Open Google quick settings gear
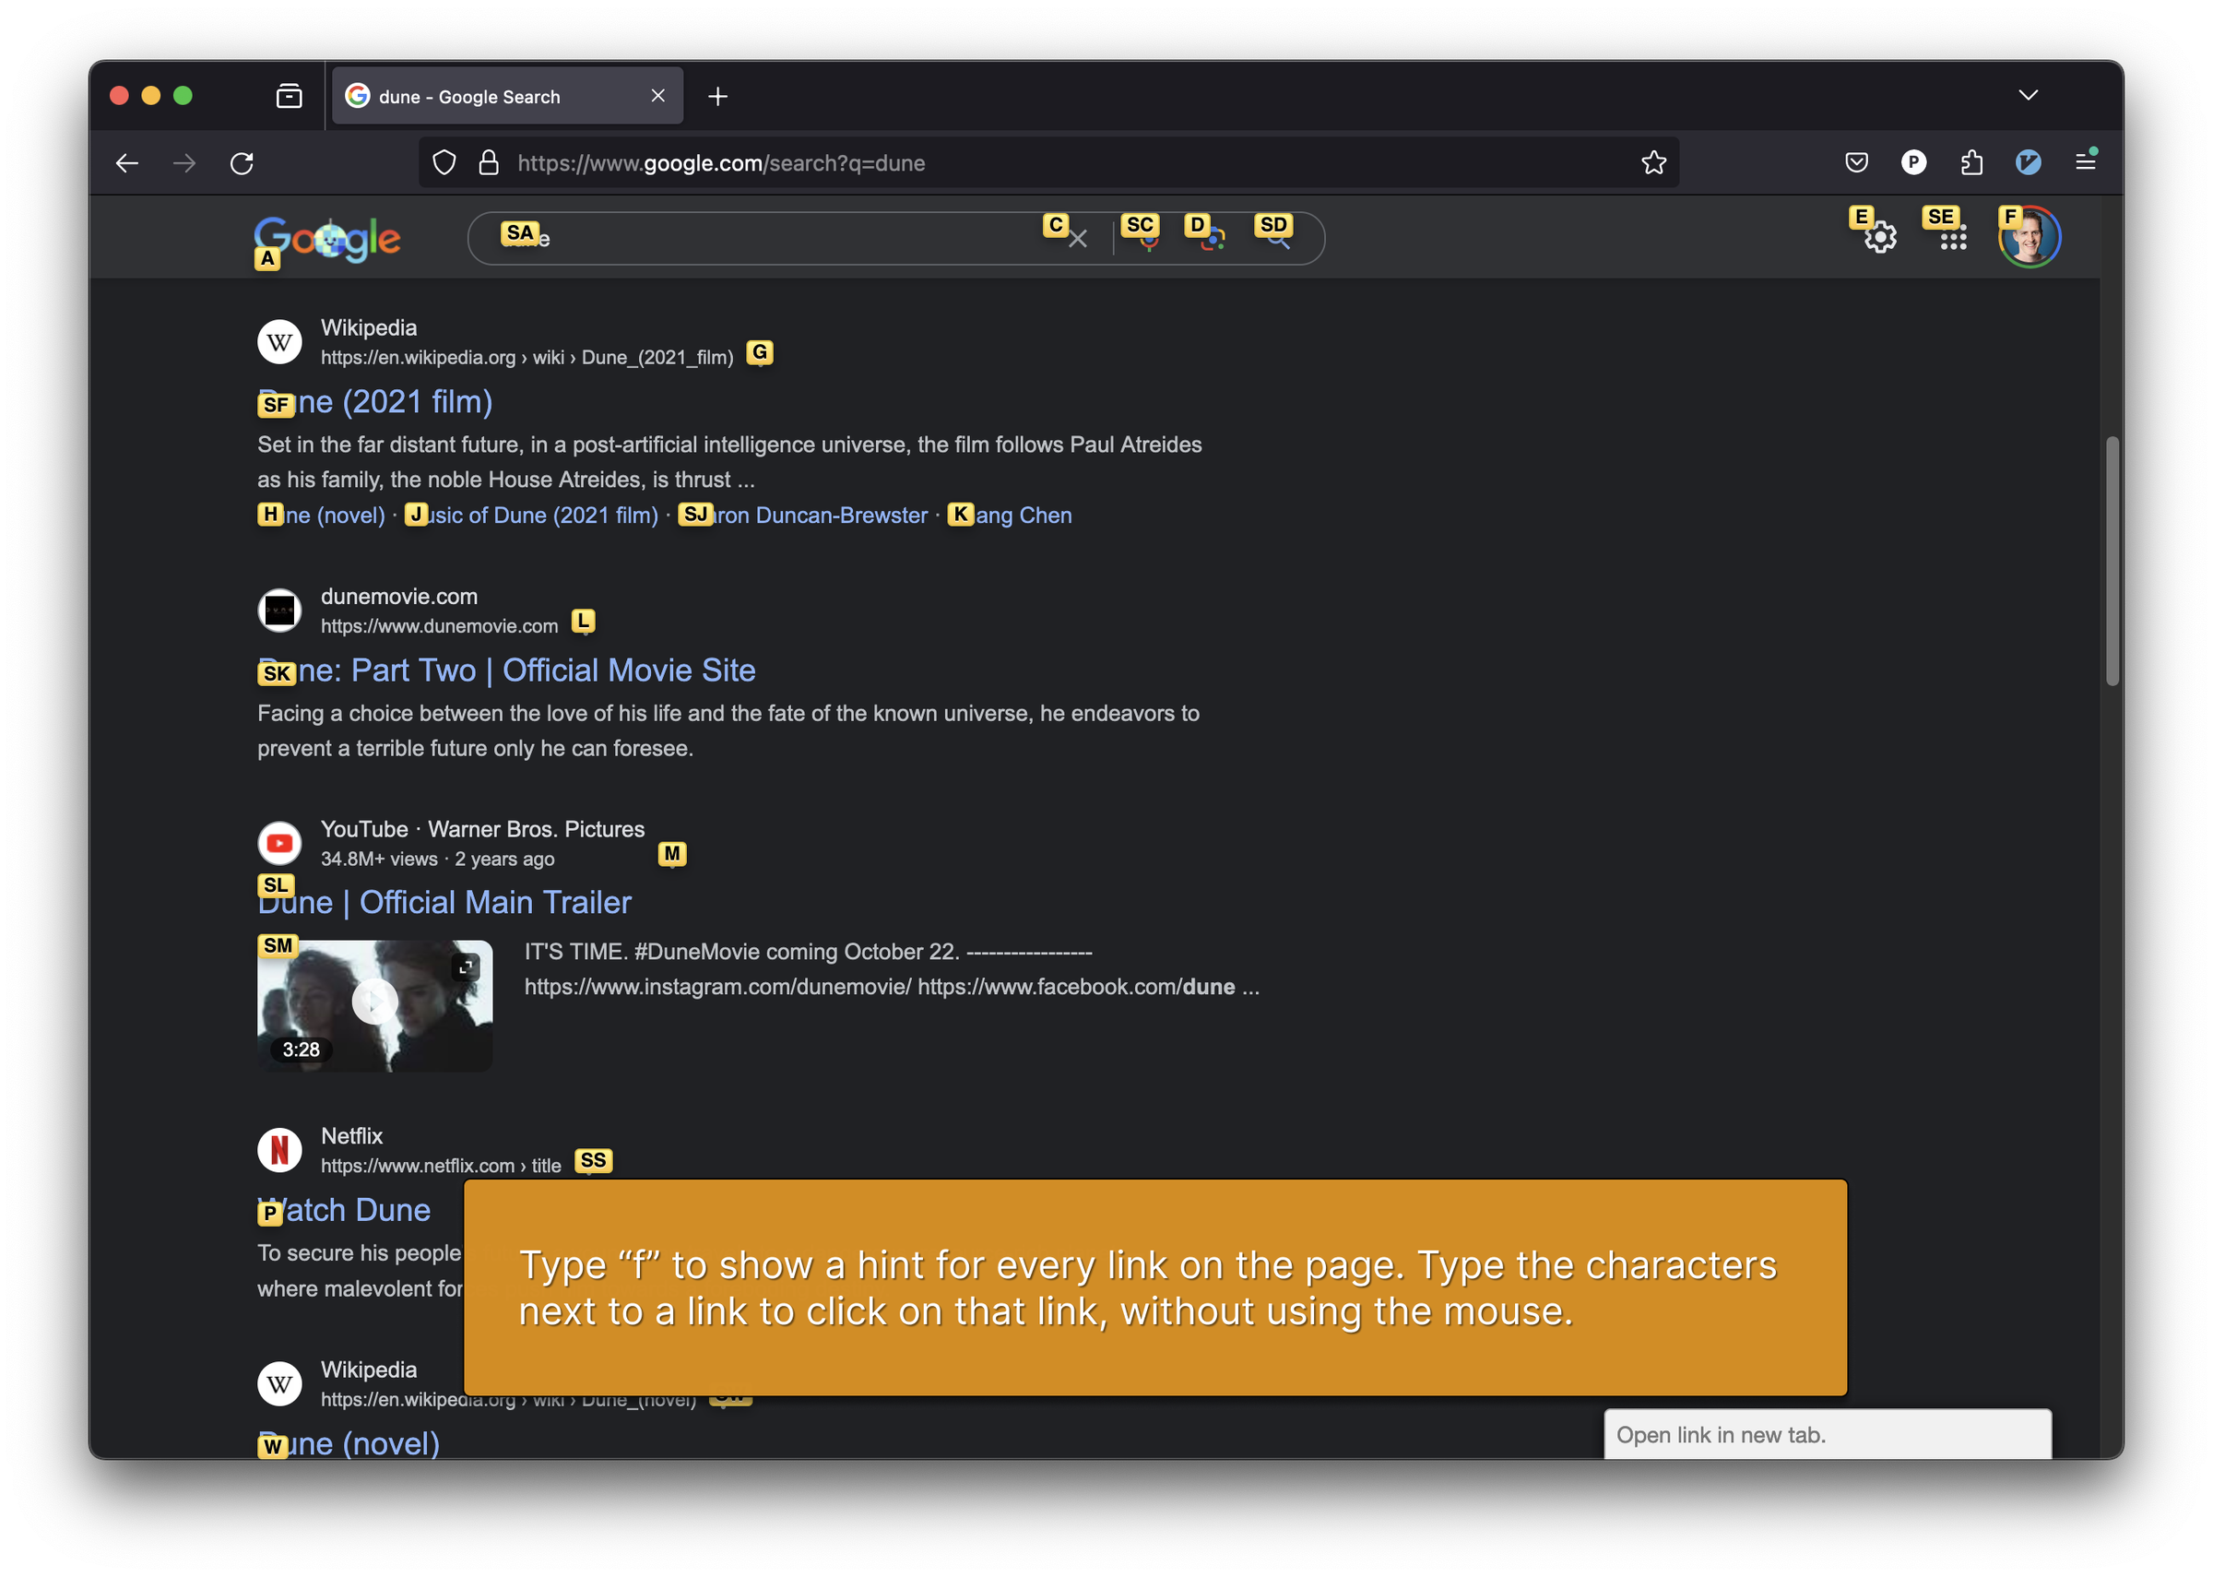Screen dimensions: 2213x1577 click(x=1880, y=239)
